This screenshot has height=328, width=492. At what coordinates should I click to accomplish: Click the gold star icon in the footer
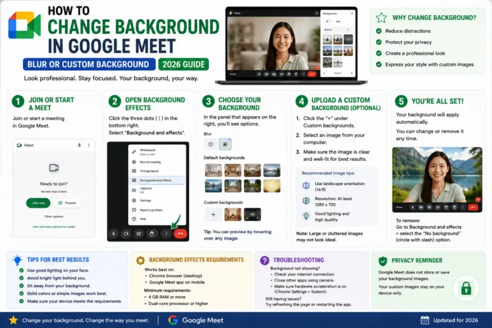click(x=13, y=320)
